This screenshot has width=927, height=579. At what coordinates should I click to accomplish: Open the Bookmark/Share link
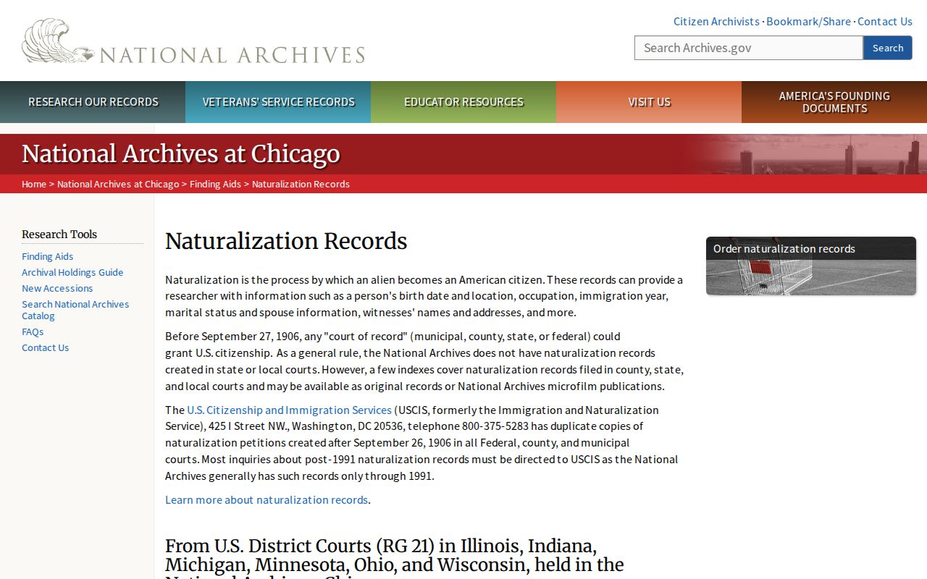click(808, 22)
